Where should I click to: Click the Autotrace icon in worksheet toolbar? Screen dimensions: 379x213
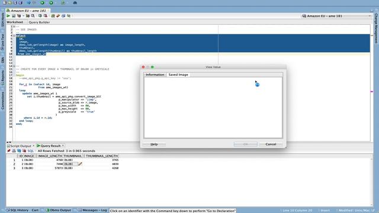coord(28,16)
